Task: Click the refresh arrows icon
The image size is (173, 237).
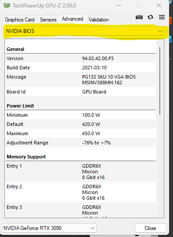Action: [x=150, y=17]
